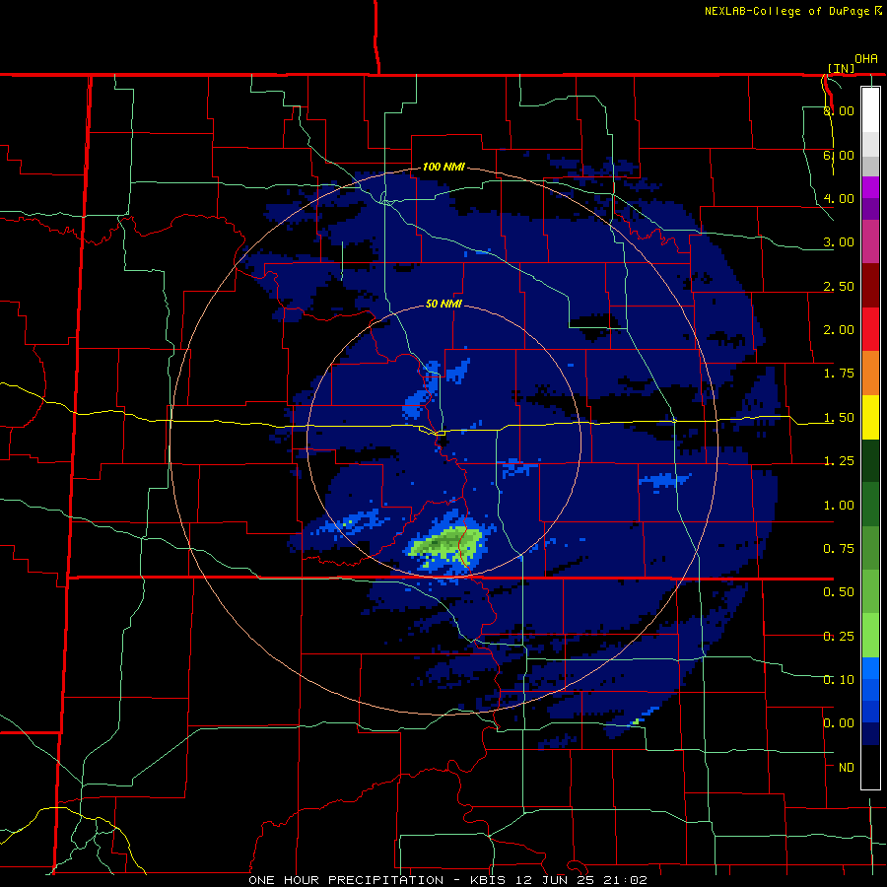Click the 1.00 legend value
Screen dimensions: 887x887
tap(839, 506)
